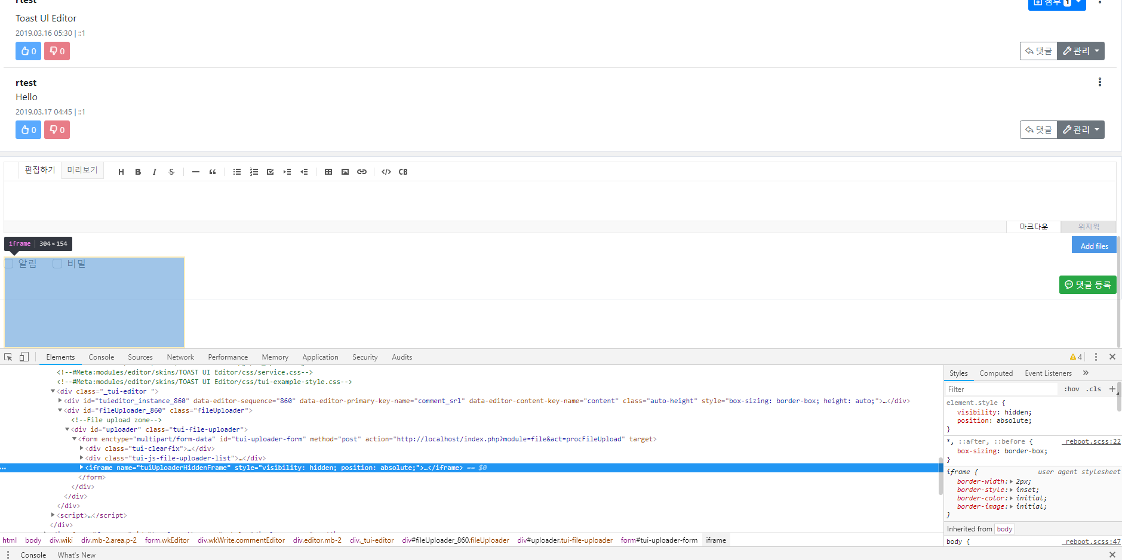Upvote the Toast UI Editor comment
The width and height of the screenshot is (1122, 560).
[x=28, y=51]
